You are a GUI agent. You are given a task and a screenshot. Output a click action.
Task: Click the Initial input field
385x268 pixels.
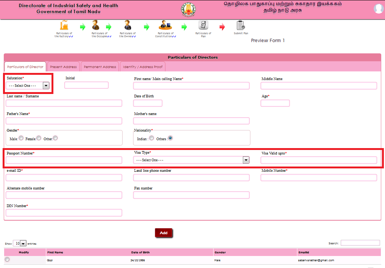[x=86, y=85]
